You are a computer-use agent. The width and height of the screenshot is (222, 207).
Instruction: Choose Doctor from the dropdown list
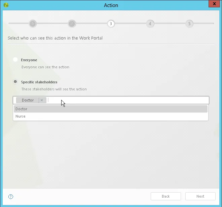[111, 109]
